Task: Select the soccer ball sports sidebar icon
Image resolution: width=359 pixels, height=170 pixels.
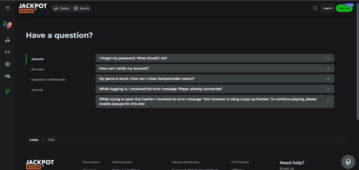Action: [7, 64]
